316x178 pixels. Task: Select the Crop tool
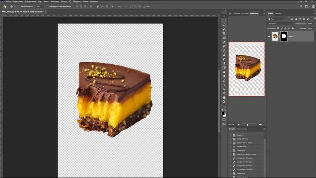[x=224, y=33]
